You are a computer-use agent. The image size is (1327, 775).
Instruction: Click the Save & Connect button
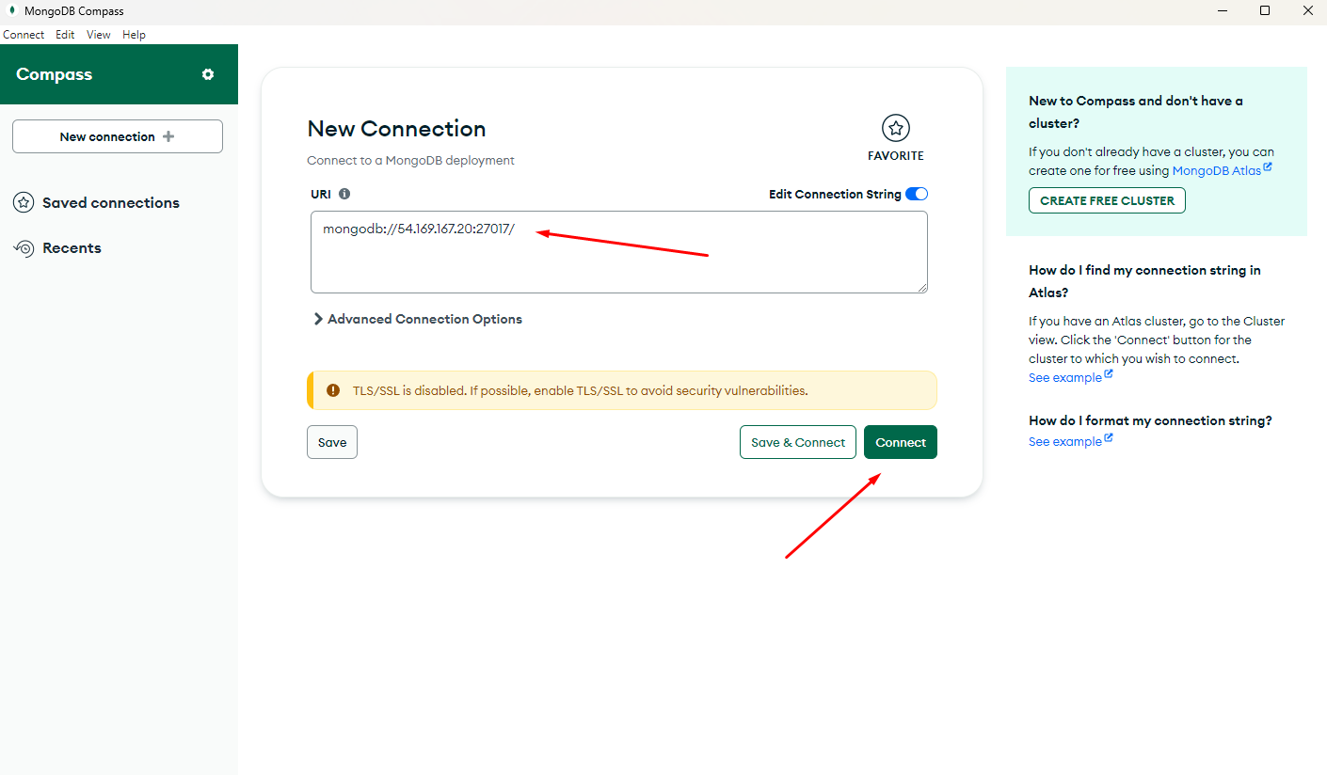798,442
